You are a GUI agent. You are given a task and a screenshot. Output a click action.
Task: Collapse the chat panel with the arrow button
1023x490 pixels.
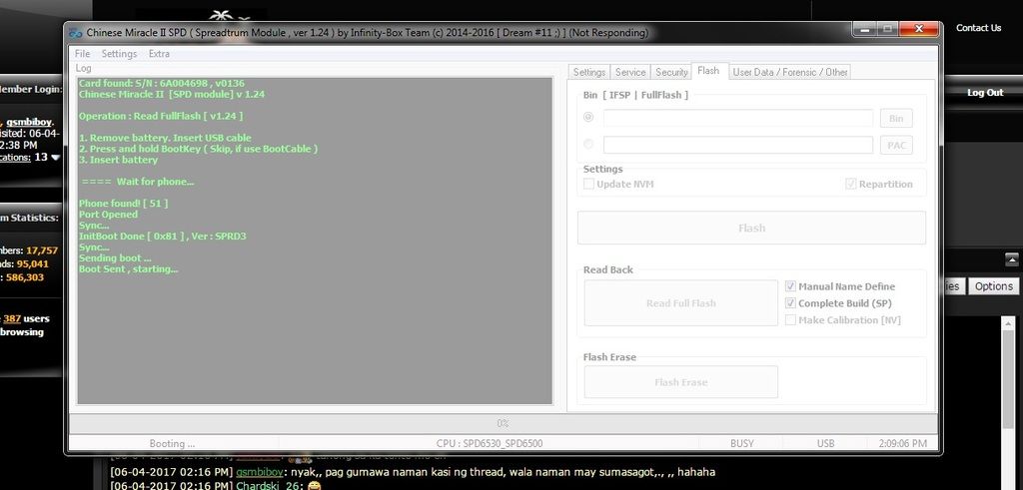[x=1011, y=259]
